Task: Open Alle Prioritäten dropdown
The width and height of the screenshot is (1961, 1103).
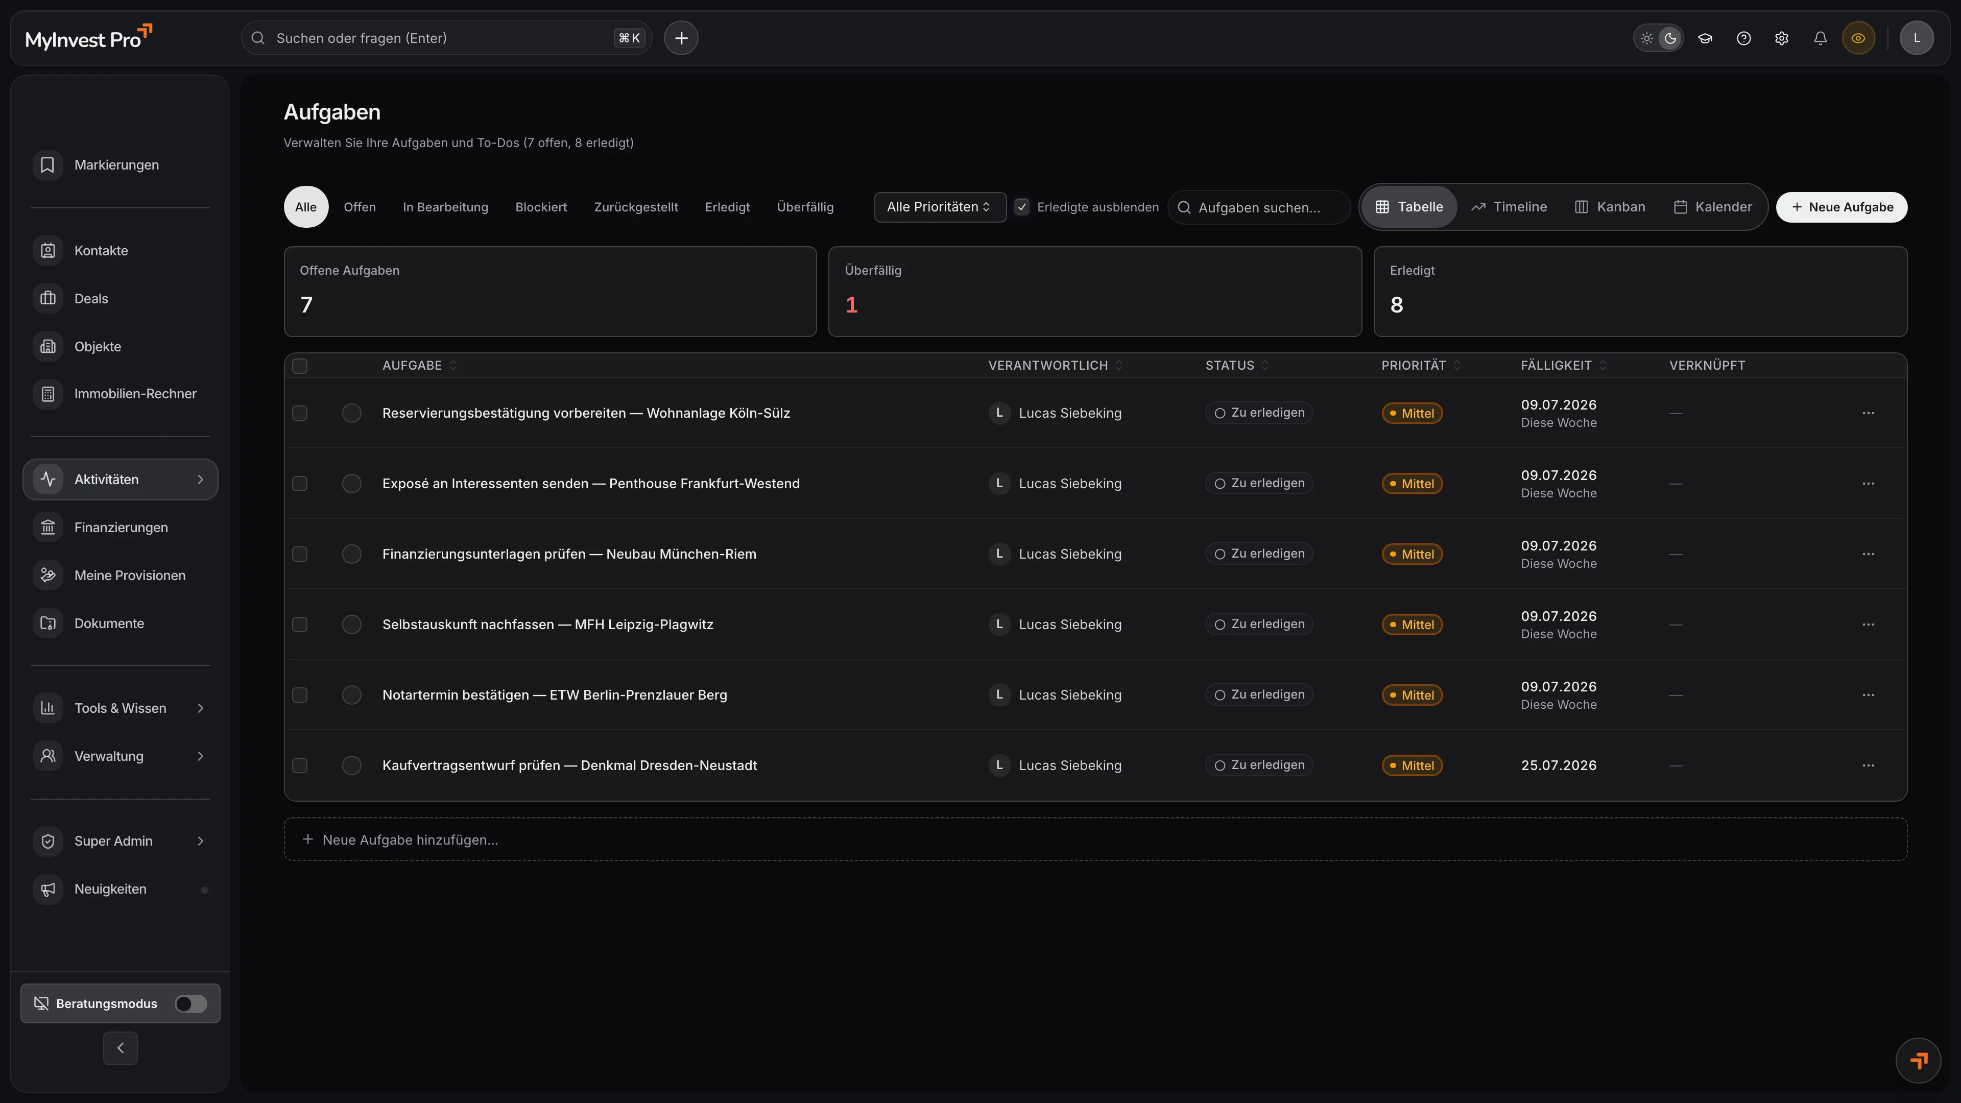Action: pos(940,207)
